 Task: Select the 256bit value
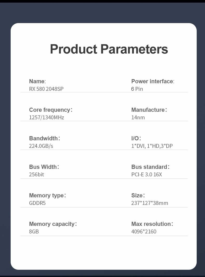(x=37, y=175)
